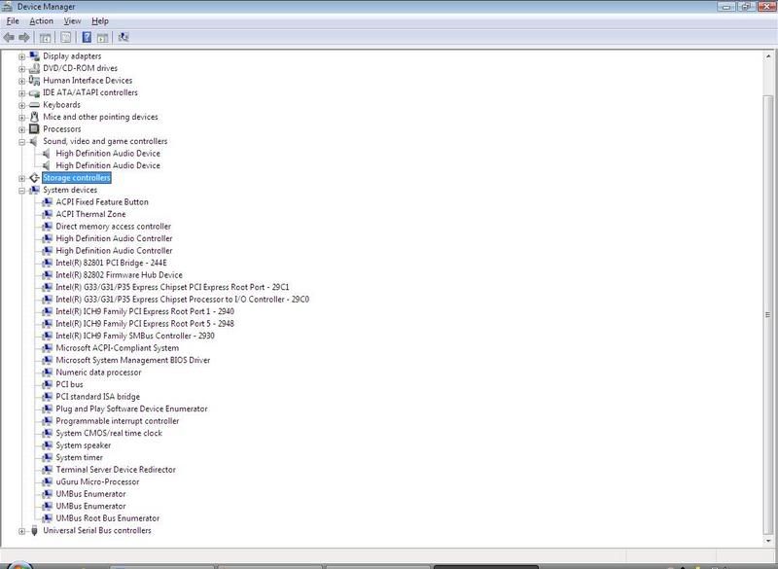Click the Back arrow toolbar icon
The width and height of the screenshot is (778, 569).
(9, 37)
